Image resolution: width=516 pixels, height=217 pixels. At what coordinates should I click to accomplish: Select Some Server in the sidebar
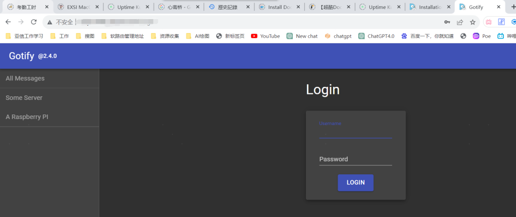click(x=49, y=97)
